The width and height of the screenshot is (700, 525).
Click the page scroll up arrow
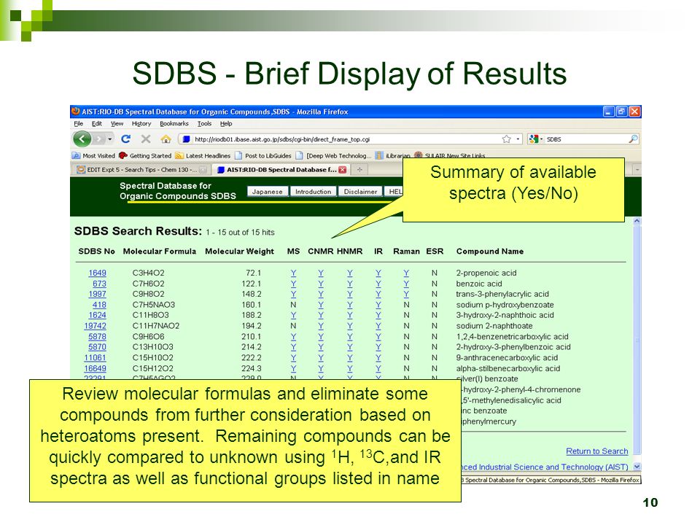point(637,221)
